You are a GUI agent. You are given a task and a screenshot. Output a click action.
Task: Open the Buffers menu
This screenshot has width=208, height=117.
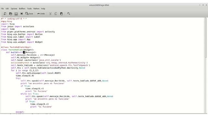[22, 9]
